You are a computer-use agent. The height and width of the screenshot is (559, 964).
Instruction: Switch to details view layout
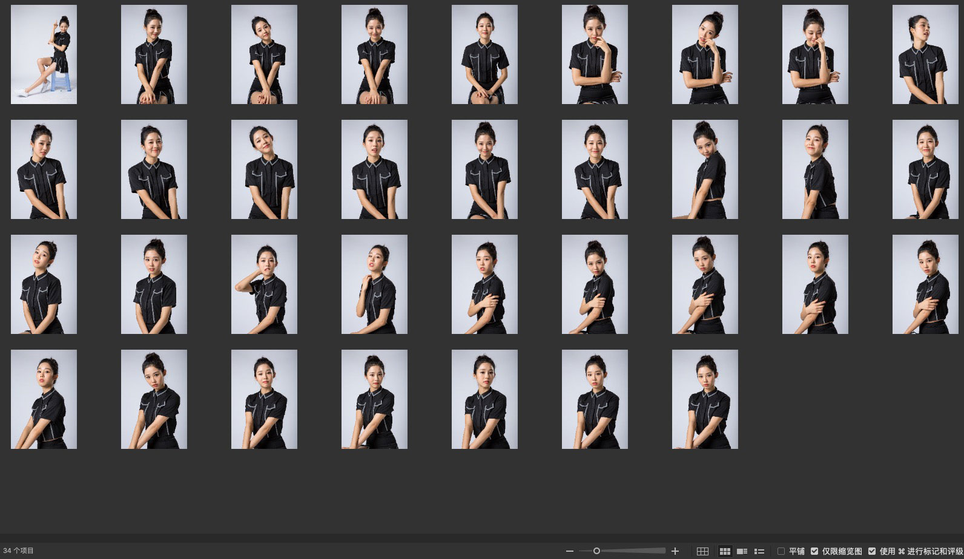(742, 551)
